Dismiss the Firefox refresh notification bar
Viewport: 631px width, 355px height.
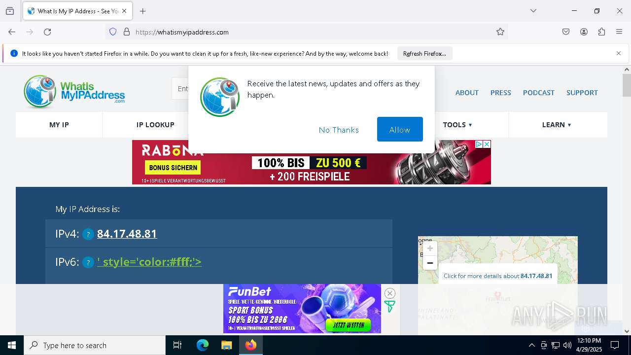coord(619,53)
